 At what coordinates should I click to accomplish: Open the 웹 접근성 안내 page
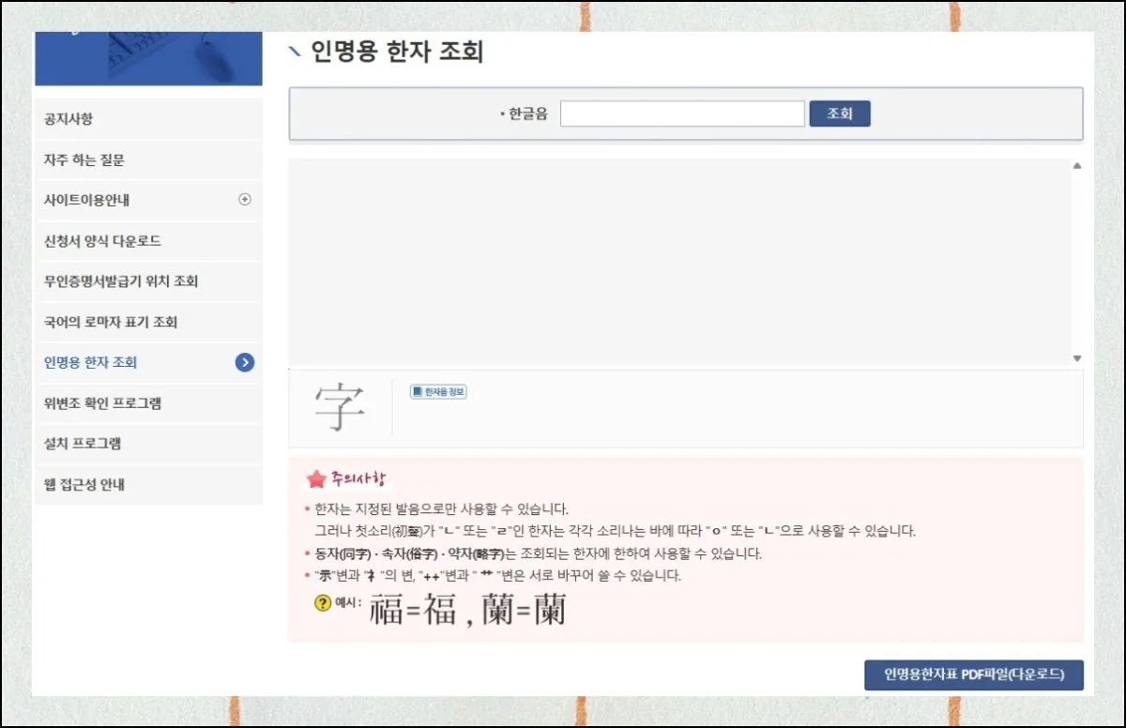[x=86, y=484]
